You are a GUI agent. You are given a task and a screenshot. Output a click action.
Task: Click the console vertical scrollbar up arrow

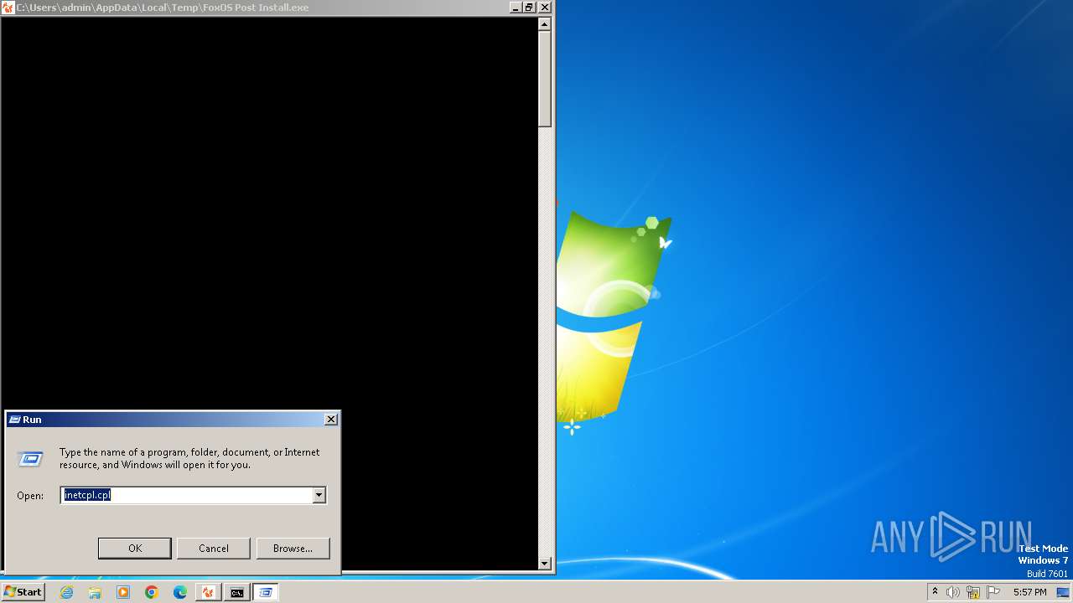coord(545,23)
